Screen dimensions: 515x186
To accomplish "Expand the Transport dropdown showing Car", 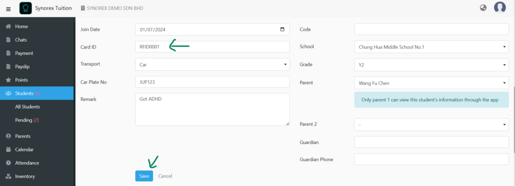I will (213, 65).
